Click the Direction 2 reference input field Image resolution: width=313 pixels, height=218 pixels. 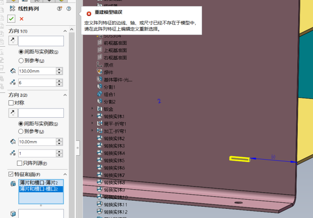[41, 113]
